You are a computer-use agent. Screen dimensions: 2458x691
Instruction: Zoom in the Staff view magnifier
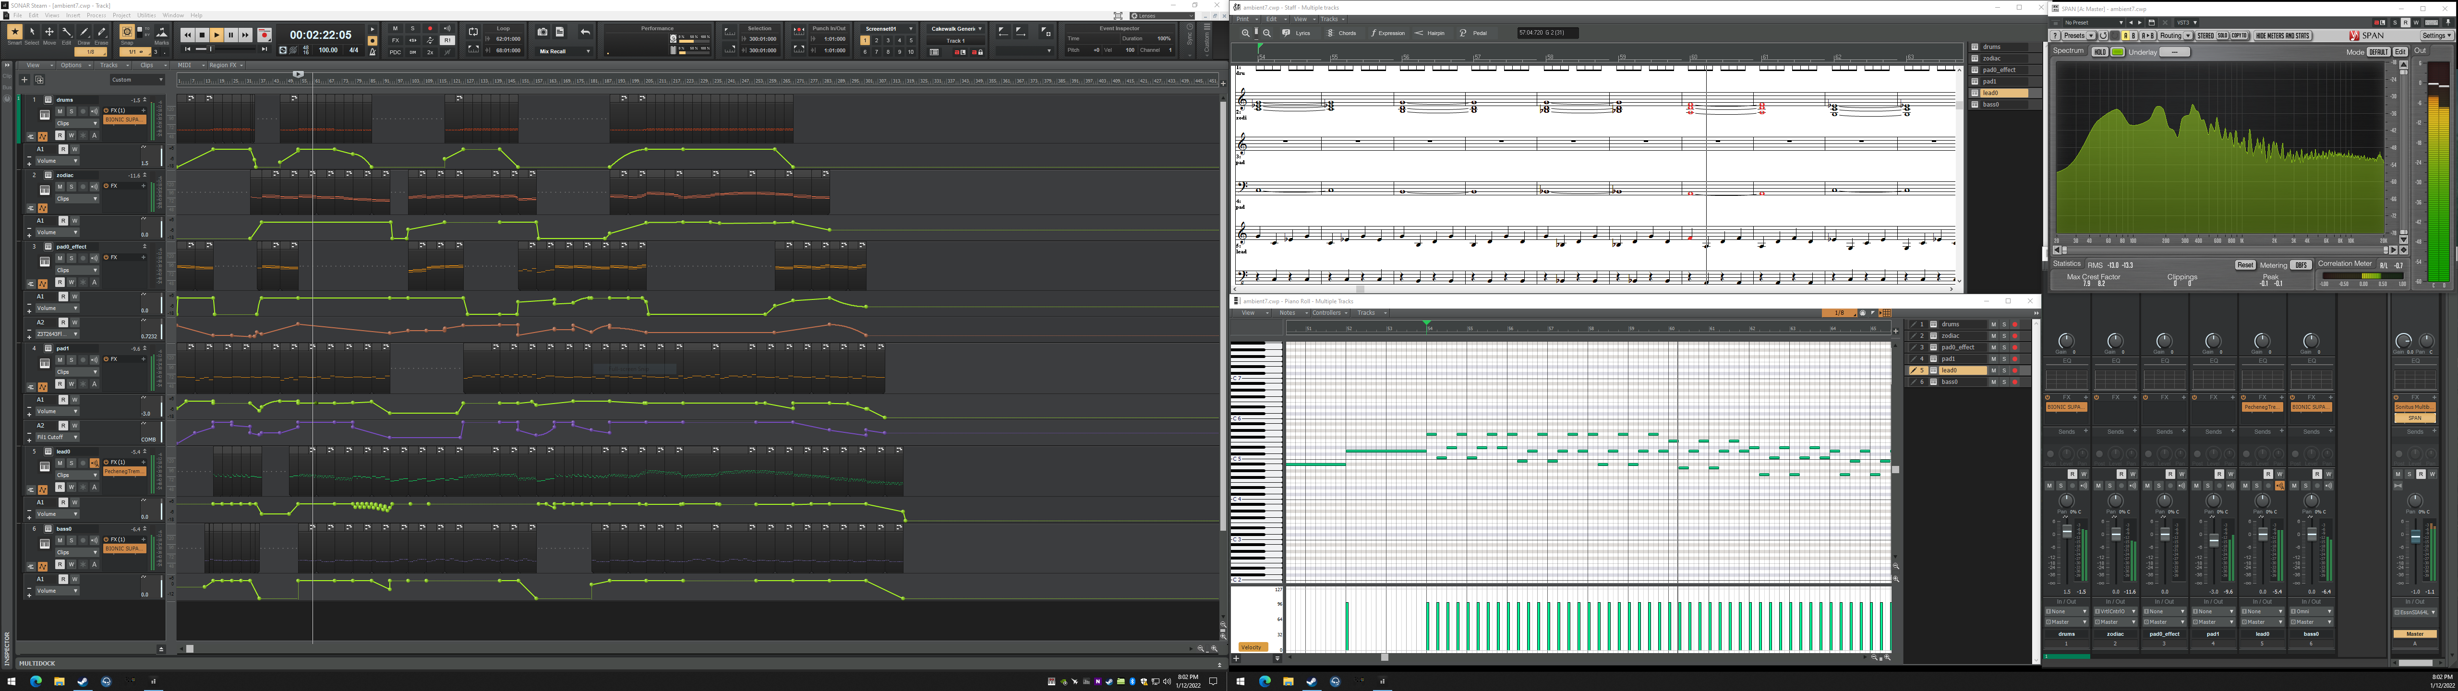tap(1245, 33)
